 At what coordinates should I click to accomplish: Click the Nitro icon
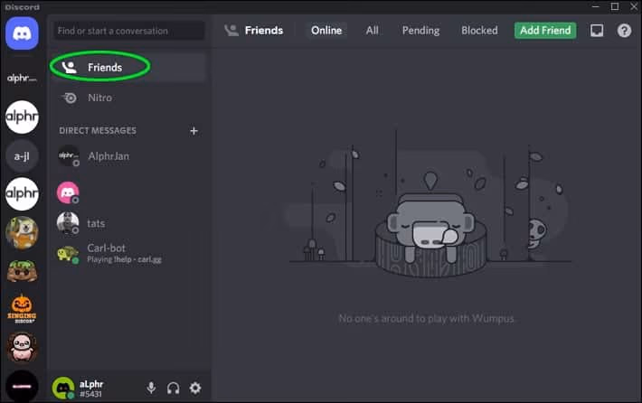(x=70, y=98)
